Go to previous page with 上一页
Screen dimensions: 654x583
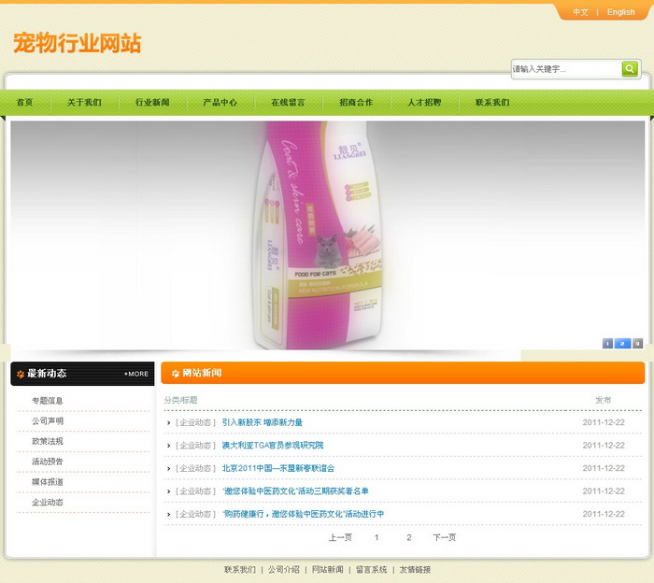(340, 537)
